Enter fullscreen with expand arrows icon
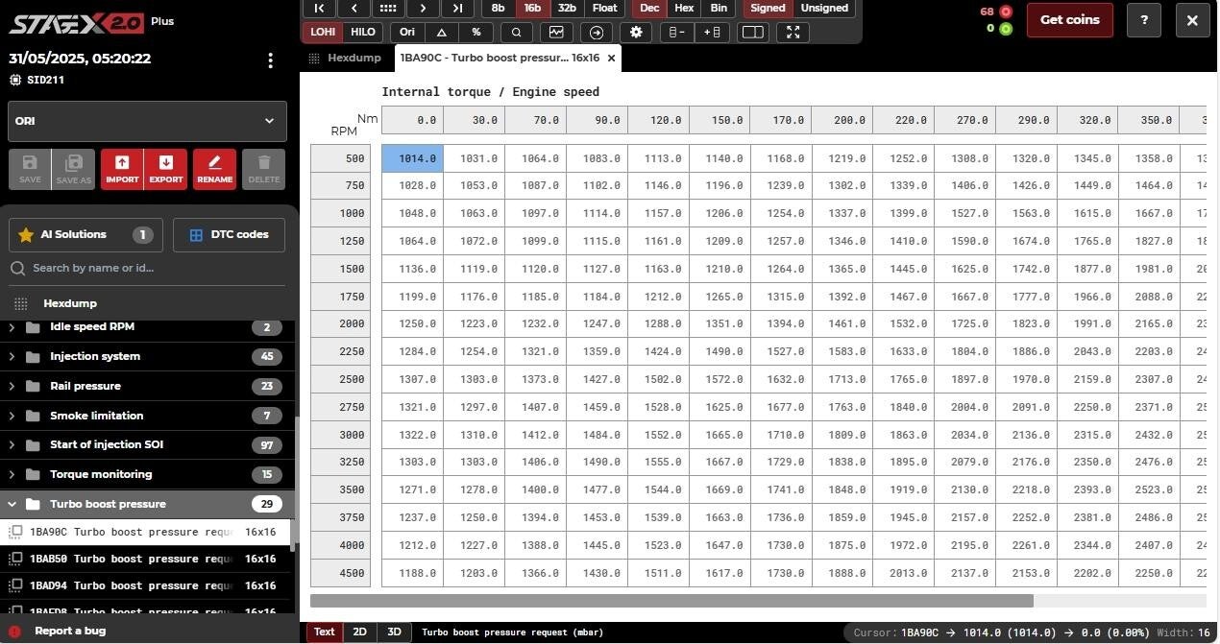1220x644 pixels. click(x=793, y=32)
